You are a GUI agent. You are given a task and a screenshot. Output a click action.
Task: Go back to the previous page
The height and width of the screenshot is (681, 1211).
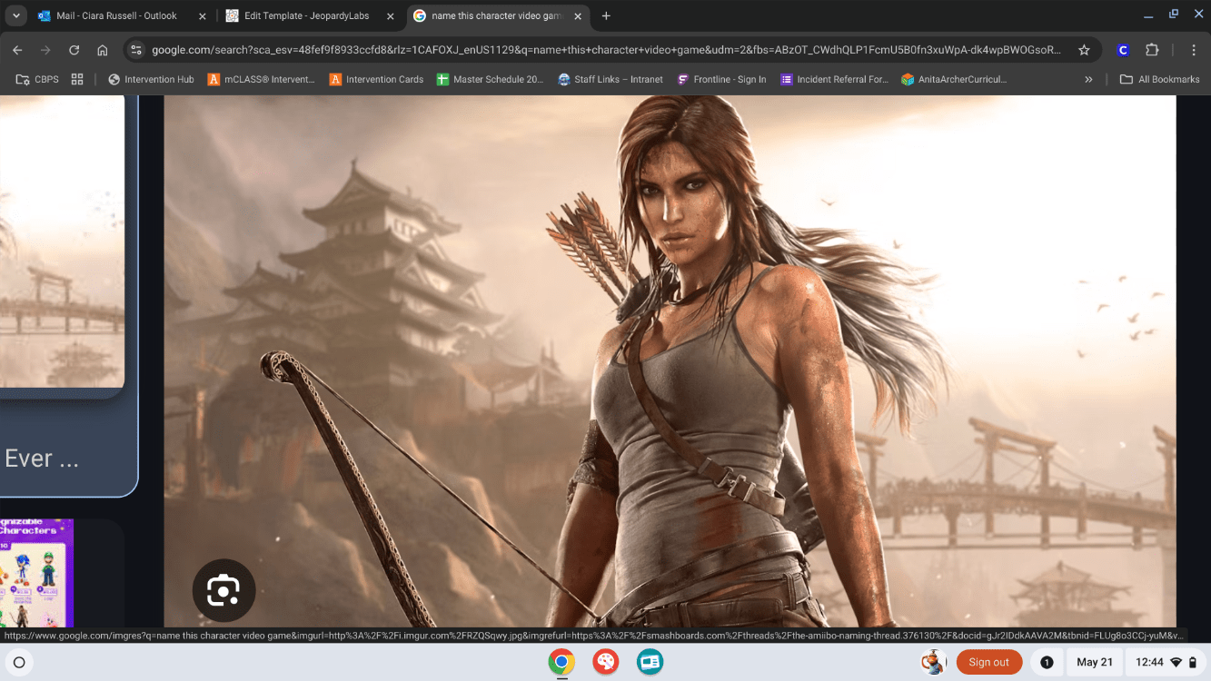(17, 50)
